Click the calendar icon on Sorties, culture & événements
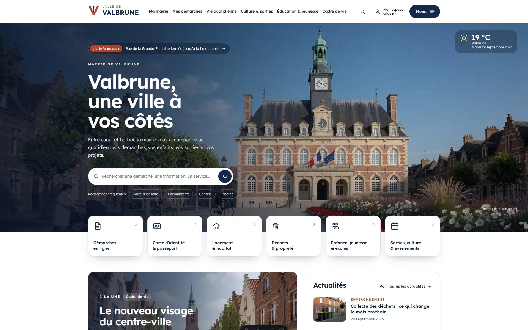 pyautogui.click(x=395, y=226)
